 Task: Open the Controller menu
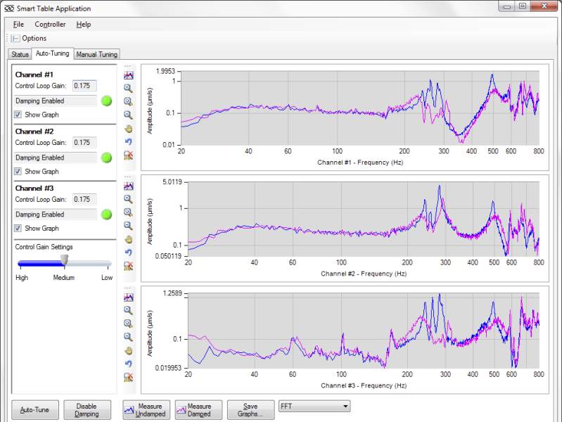pos(50,25)
